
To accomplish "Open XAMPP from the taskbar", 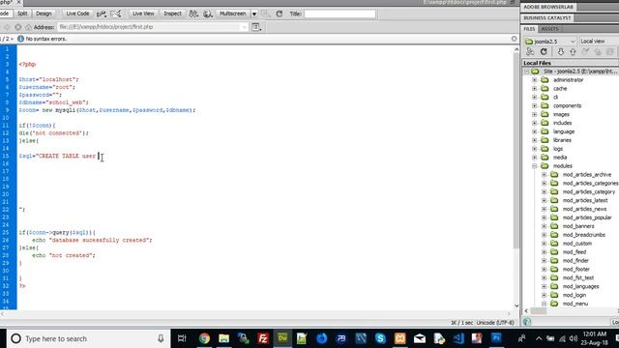I will point(399,338).
